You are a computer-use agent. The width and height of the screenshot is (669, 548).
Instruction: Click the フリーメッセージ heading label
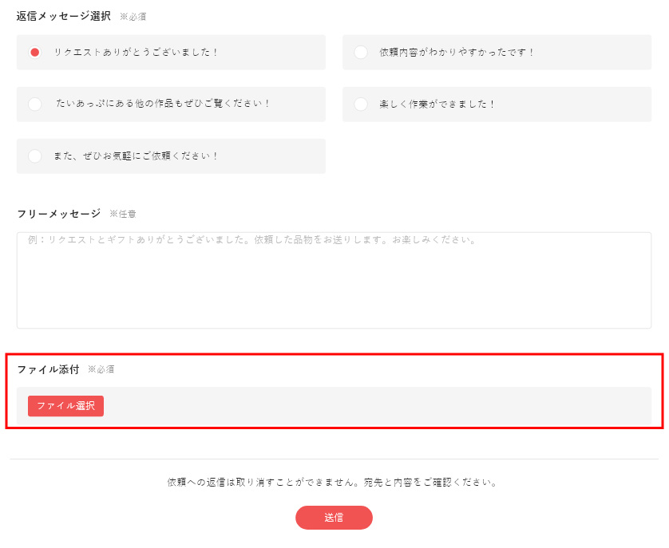coord(59,214)
